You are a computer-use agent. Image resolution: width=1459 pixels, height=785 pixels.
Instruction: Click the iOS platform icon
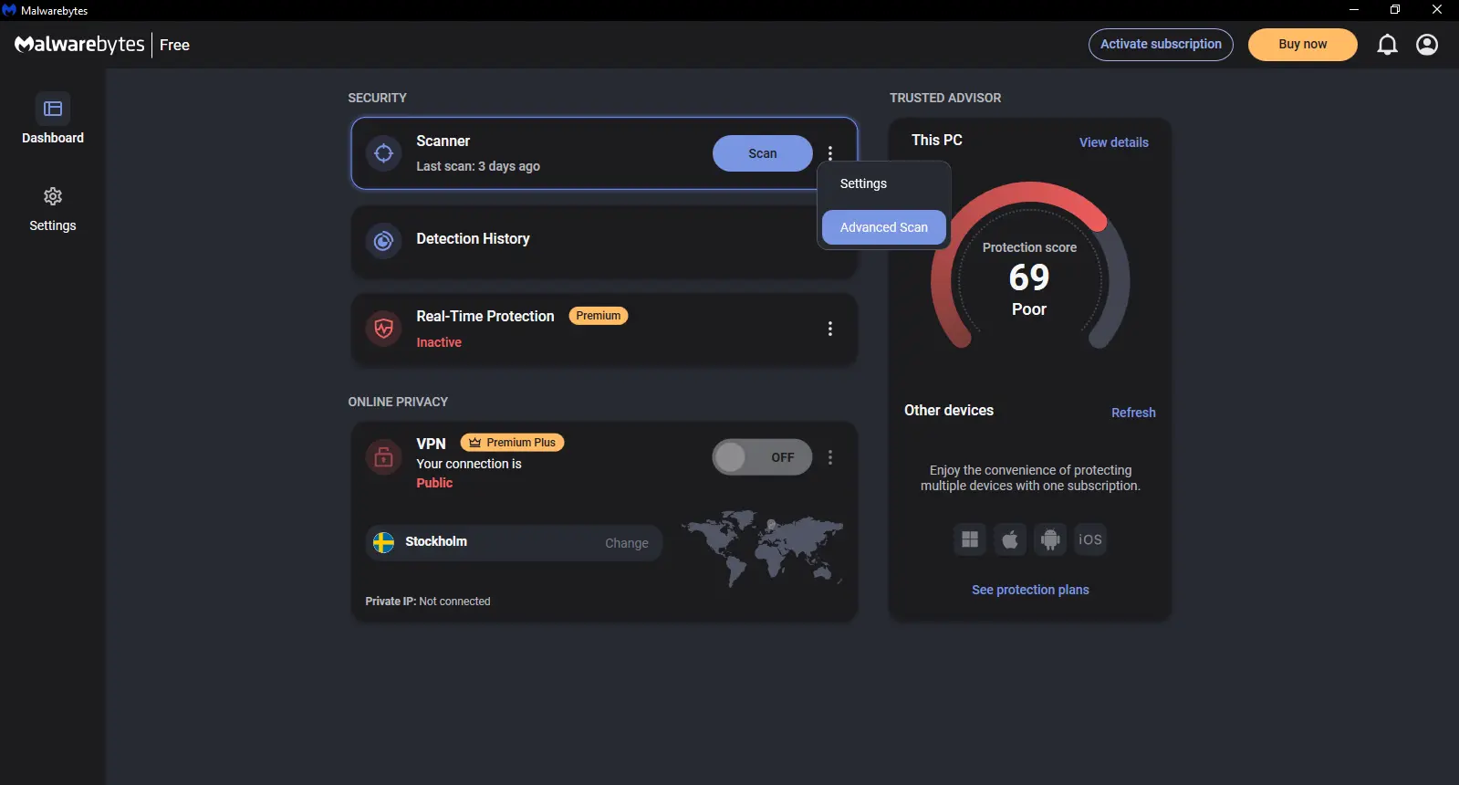(1090, 539)
